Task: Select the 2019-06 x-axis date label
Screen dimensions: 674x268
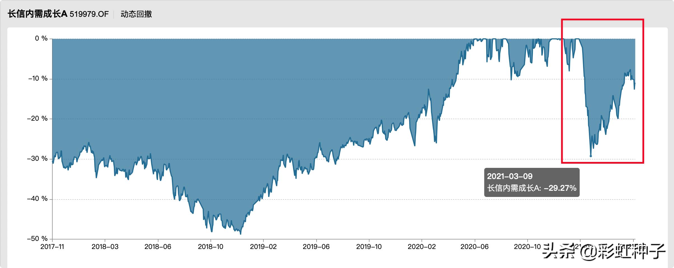Action: 316,247
